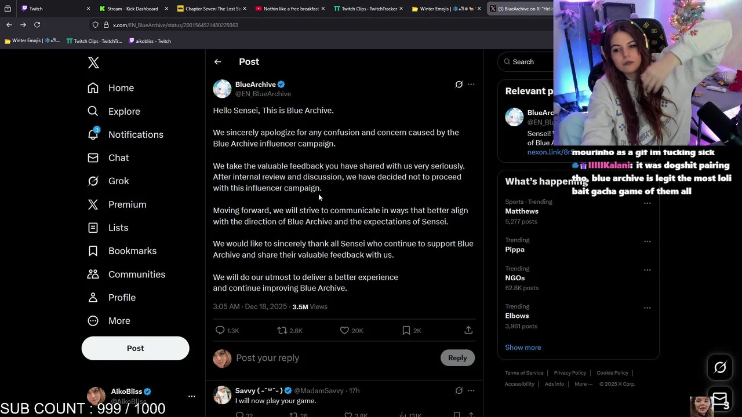Click the @EN_BlueArchive handle

click(x=263, y=94)
